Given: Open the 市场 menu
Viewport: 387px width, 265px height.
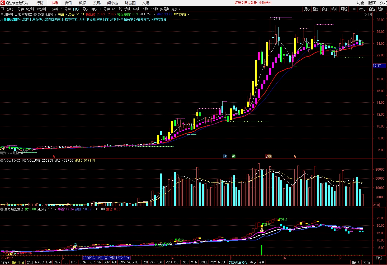Looking at the screenshot, I should 54,3.
